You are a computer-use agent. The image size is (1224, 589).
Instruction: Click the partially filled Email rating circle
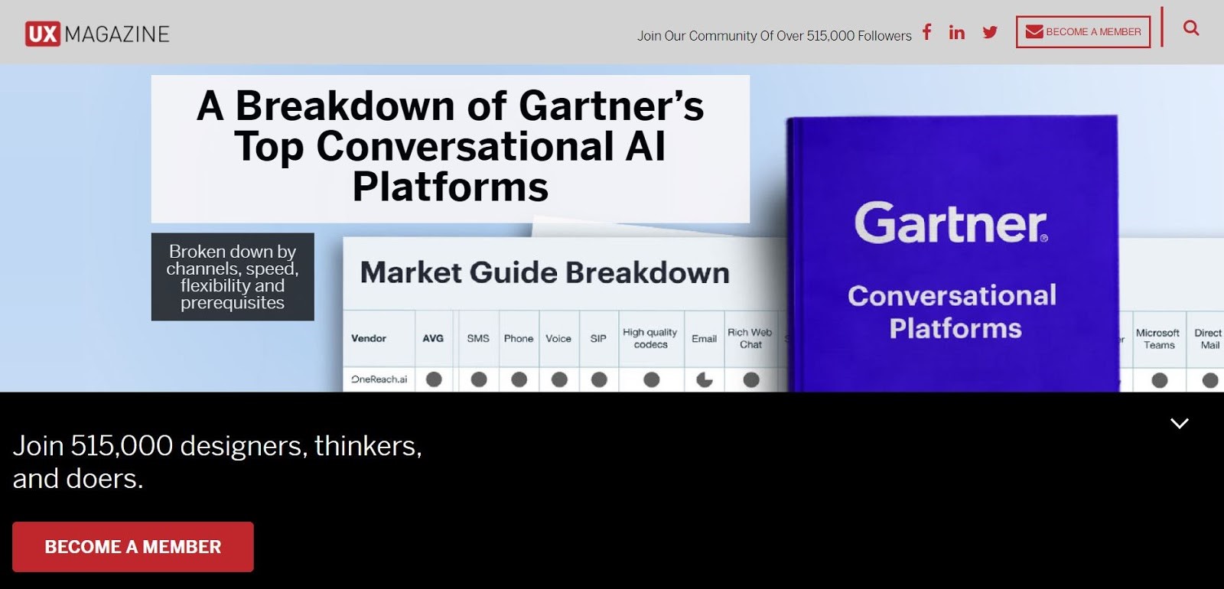point(704,379)
